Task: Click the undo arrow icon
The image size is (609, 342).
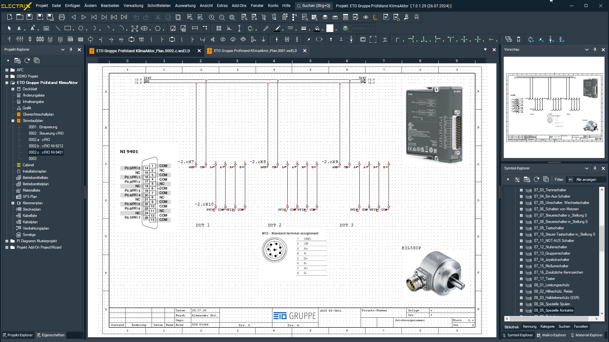Action: pyautogui.click(x=136, y=17)
